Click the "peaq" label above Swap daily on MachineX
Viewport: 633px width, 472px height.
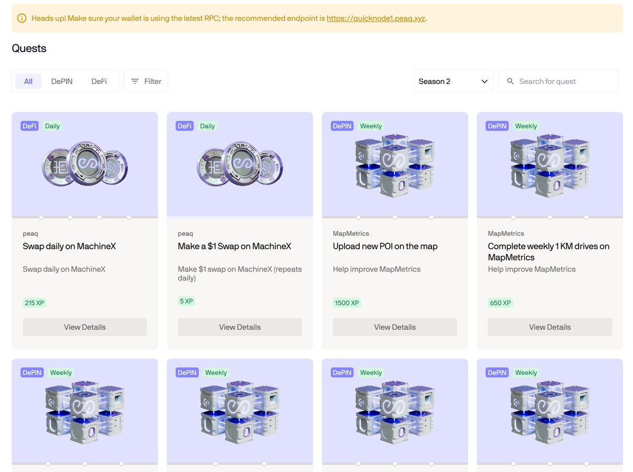pos(30,234)
